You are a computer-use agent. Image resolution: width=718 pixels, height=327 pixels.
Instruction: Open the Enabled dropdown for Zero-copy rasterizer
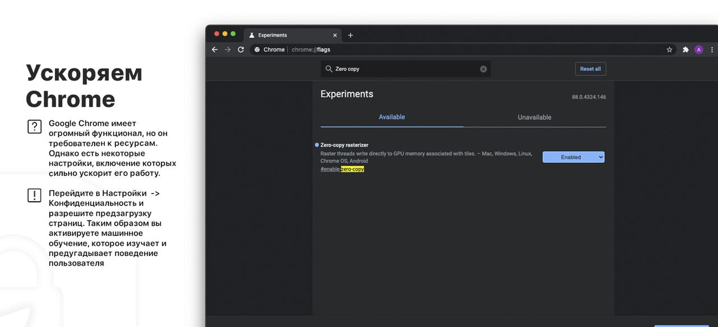[x=574, y=157]
